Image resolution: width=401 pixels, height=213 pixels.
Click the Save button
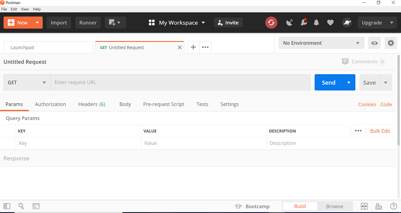coord(370,83)
